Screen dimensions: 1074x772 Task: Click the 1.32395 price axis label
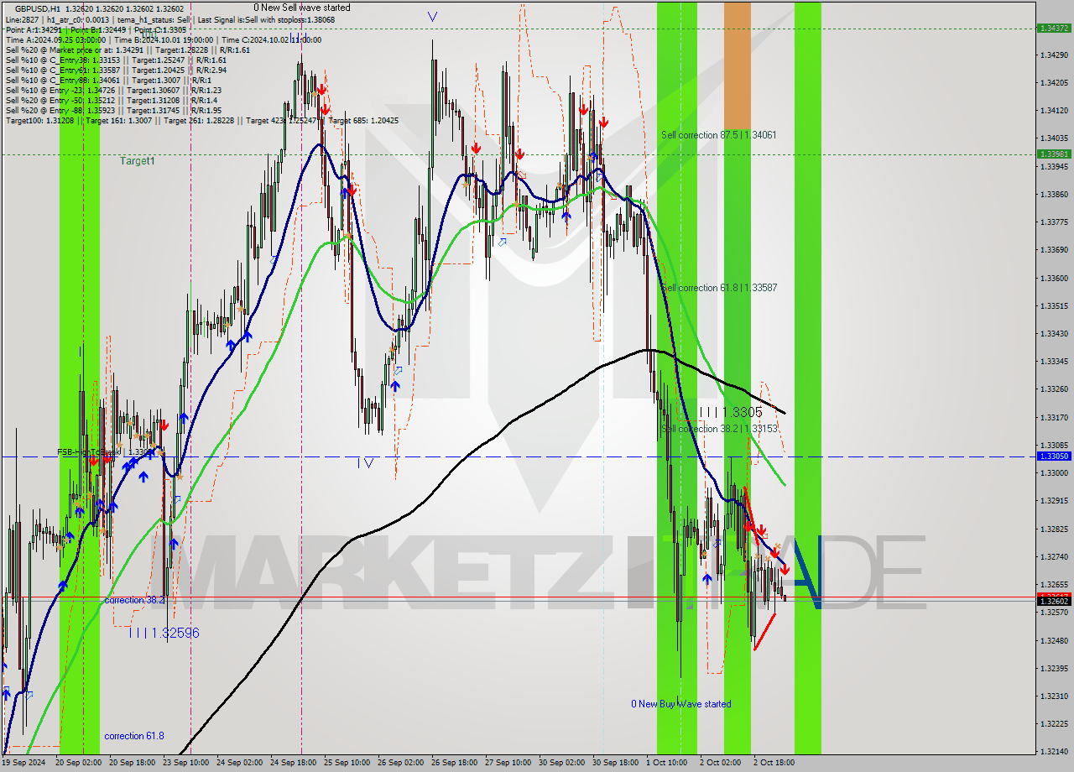pos(1054,669)
